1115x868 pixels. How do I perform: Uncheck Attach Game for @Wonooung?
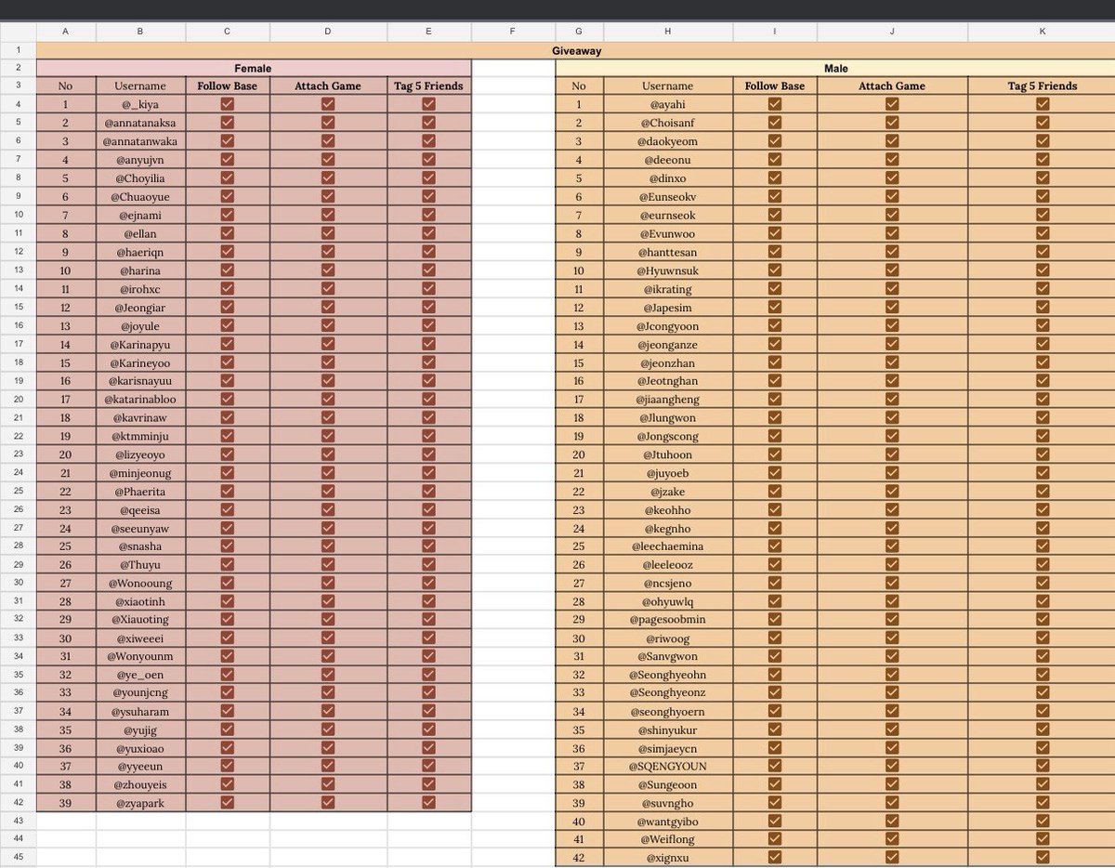pos(328,583)
